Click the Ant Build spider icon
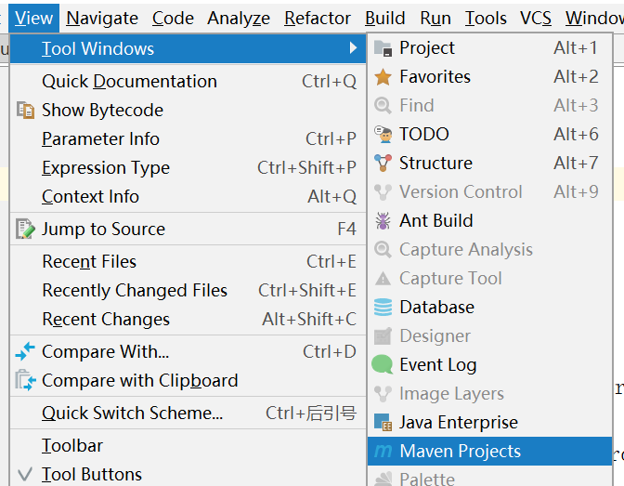 click(x=383, y=221)
